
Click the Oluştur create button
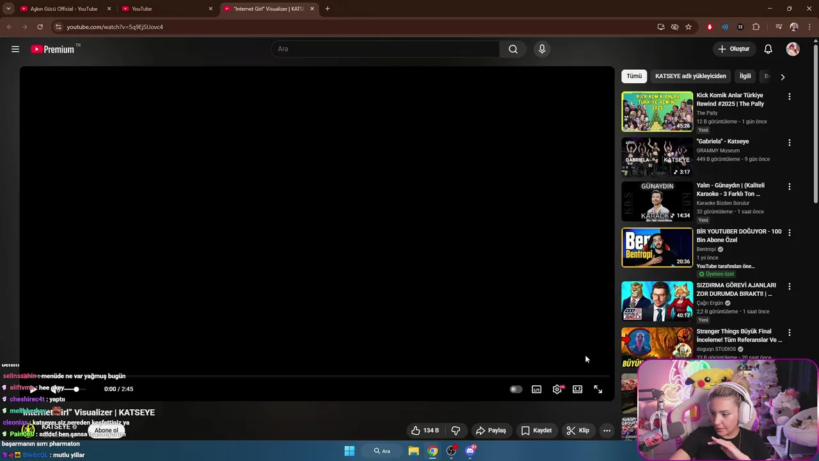(x=733, y=49)
